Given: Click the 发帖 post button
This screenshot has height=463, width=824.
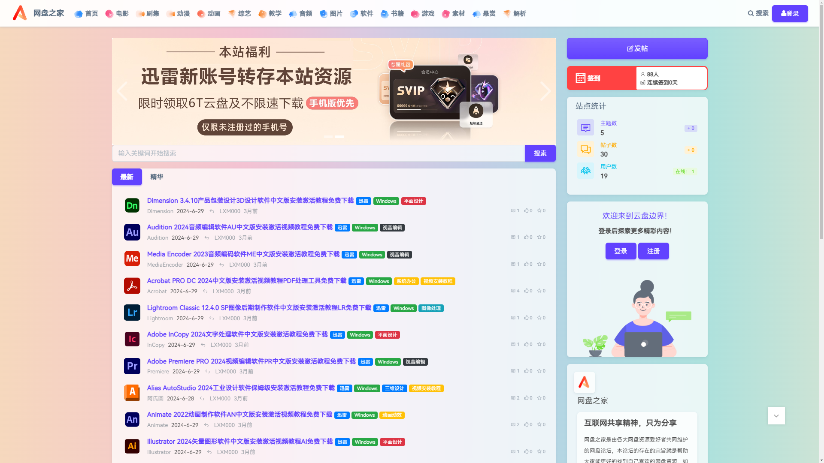Looking at the screenshot, I should (637, 48).
